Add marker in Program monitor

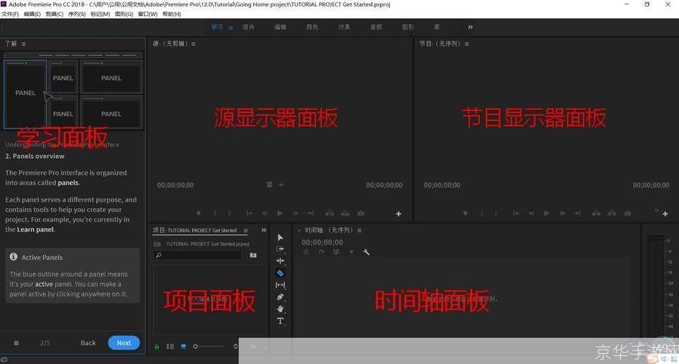pyautogui.click(x=466, y=213)
